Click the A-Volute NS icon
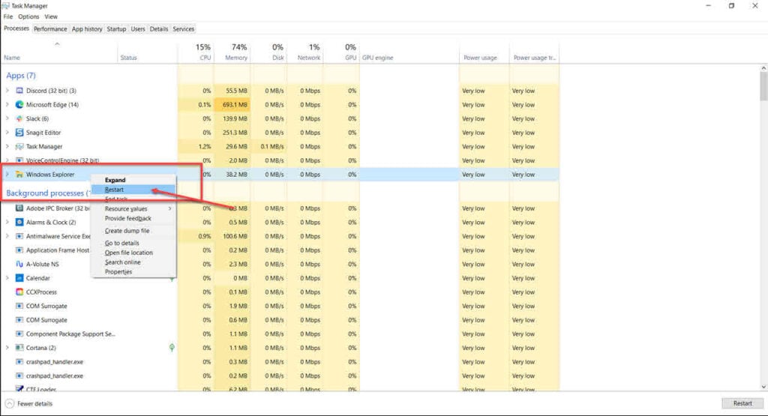 pyautogui.click(x=19, y=264)
